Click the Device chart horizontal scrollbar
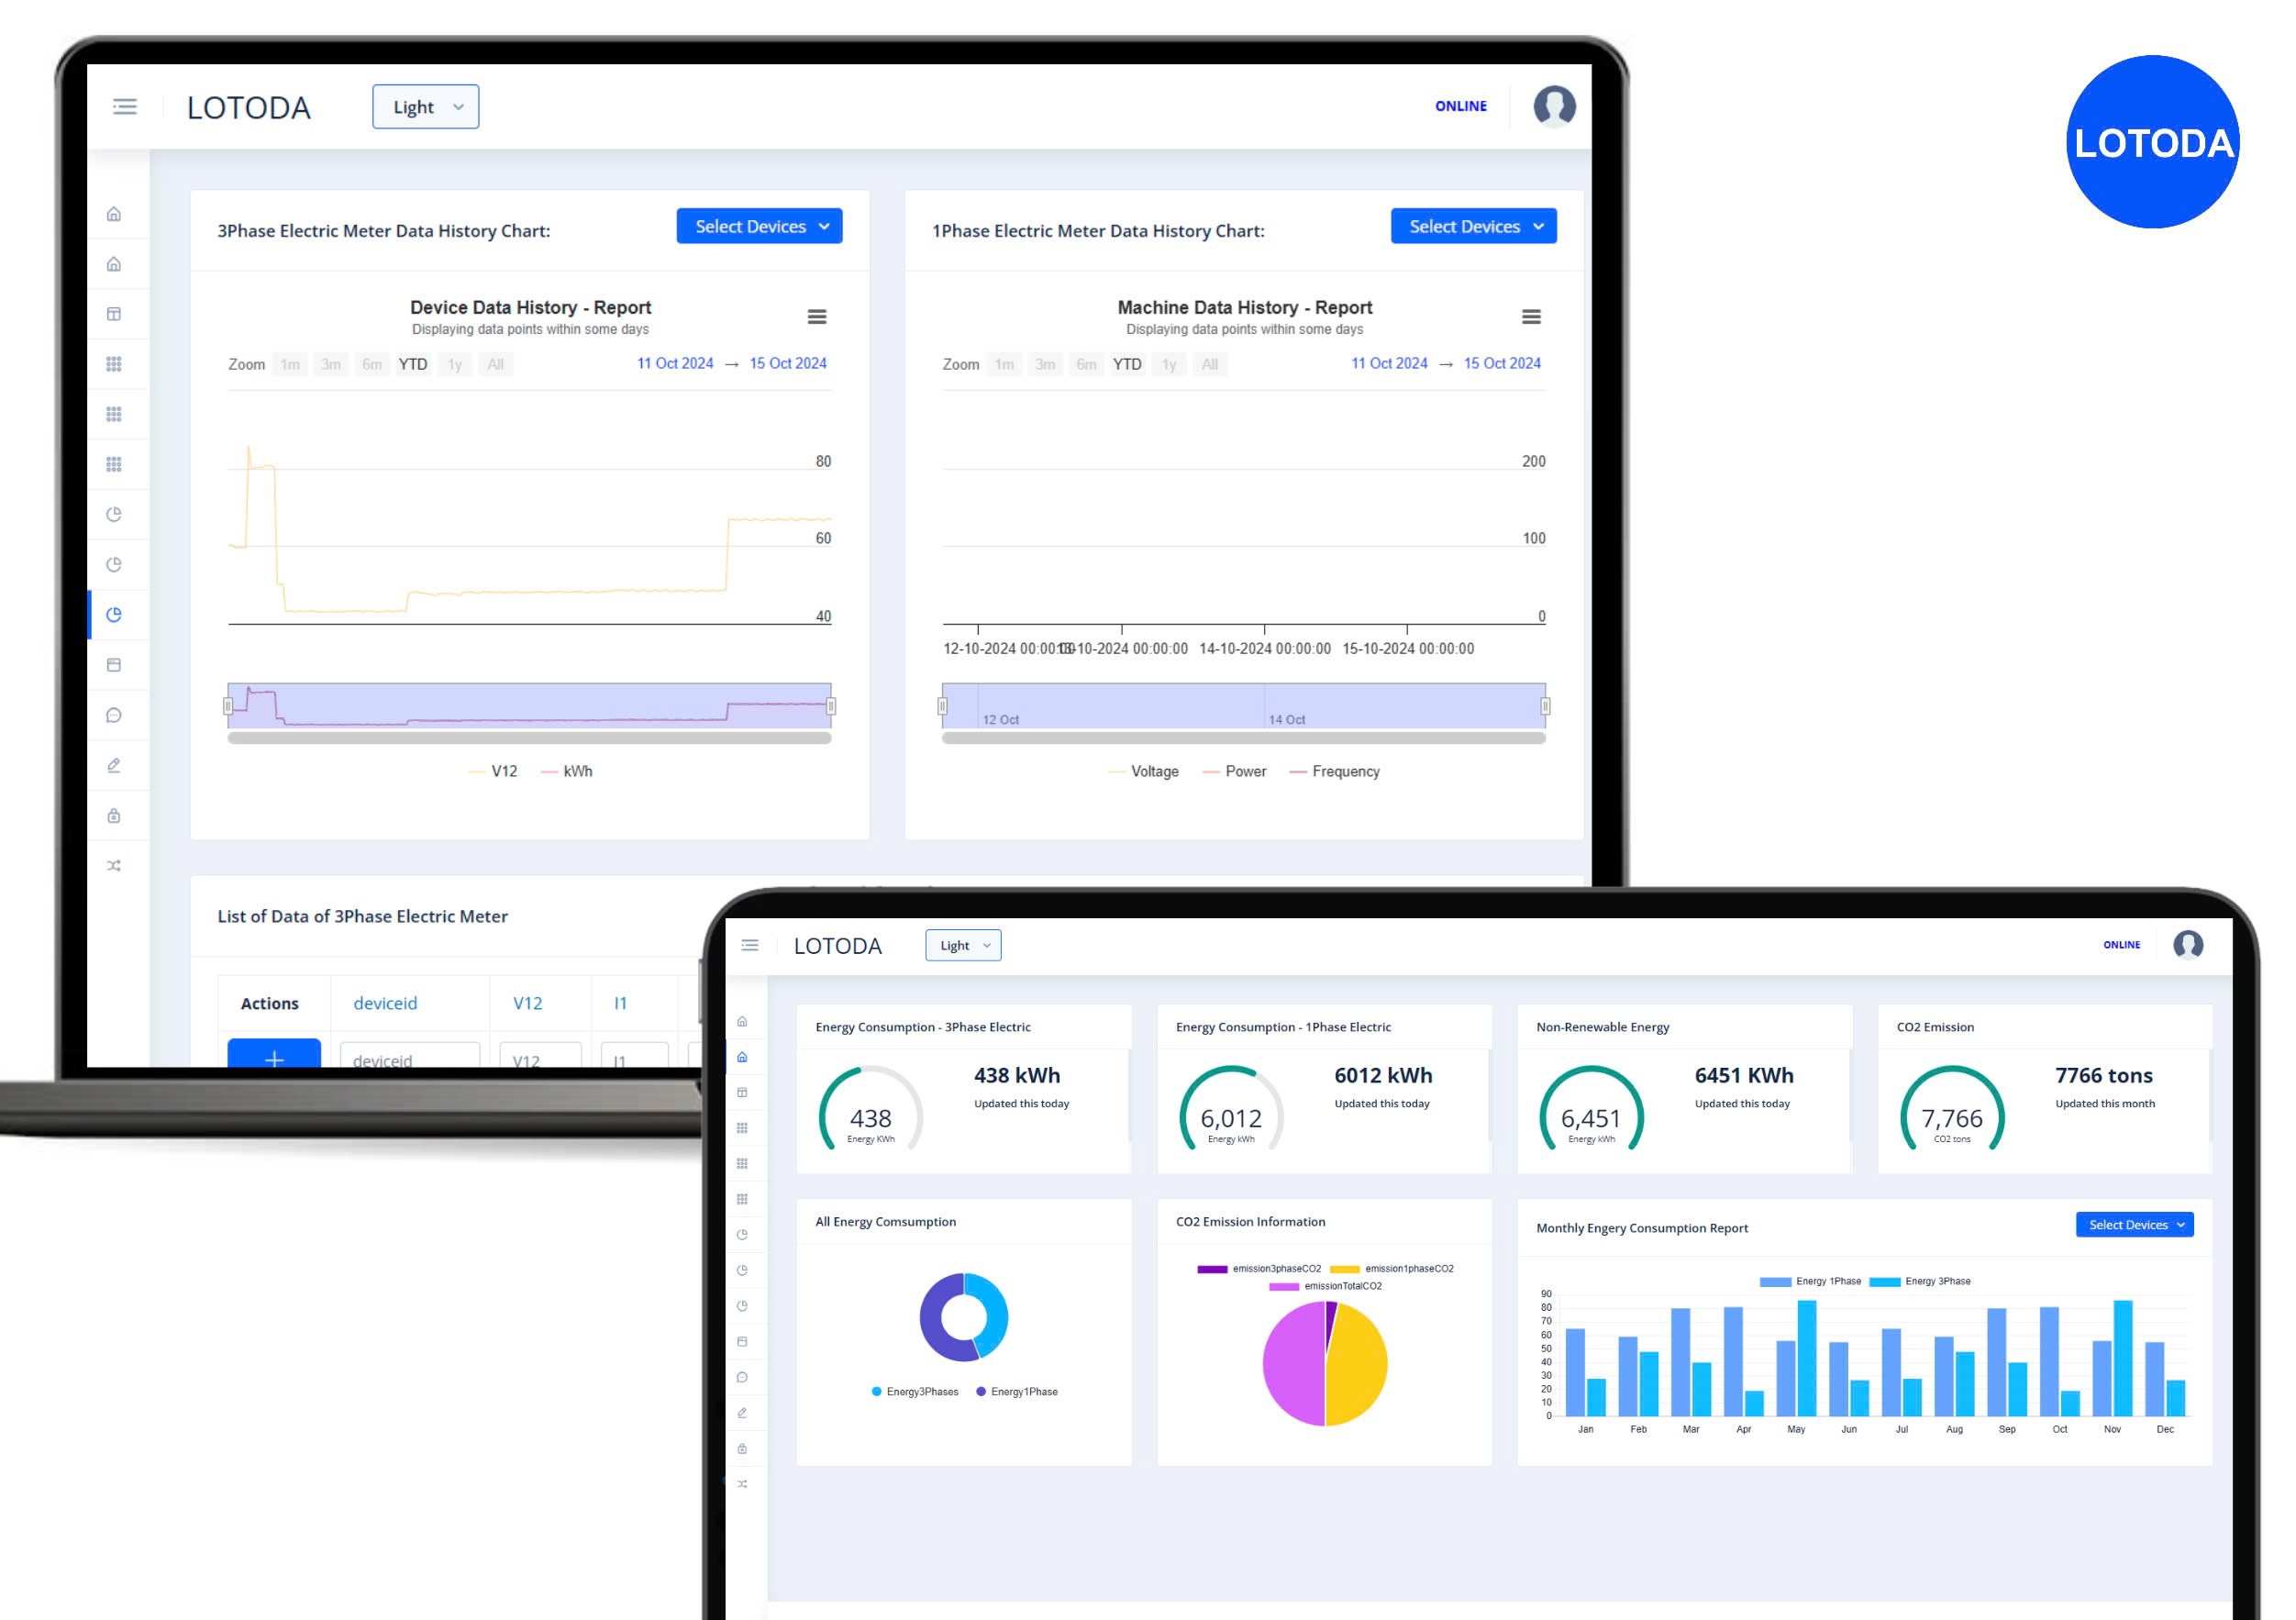This screenshot has width=2296, height=1620. pyautogui.click(x=529, y=738)
